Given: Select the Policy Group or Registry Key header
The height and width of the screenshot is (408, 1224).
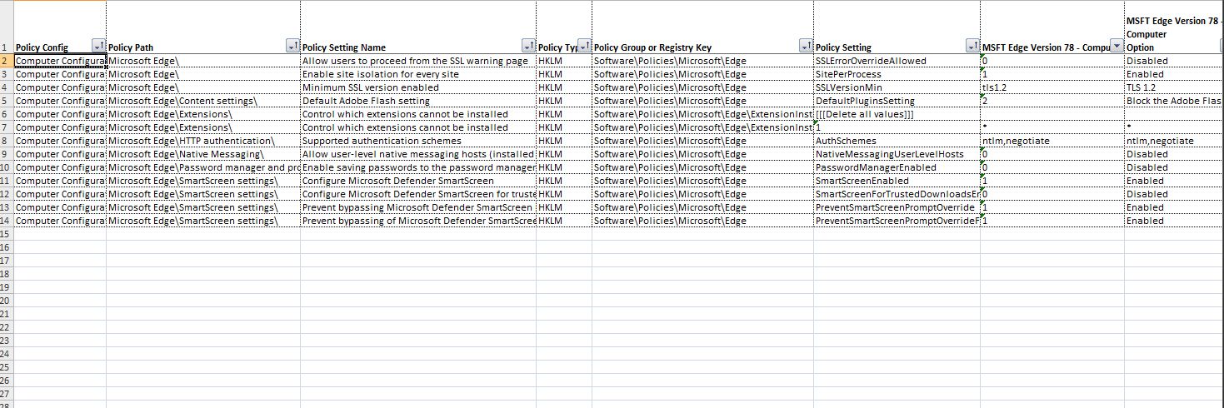Looking at the screenshot, I should click(x=702, y=27).
